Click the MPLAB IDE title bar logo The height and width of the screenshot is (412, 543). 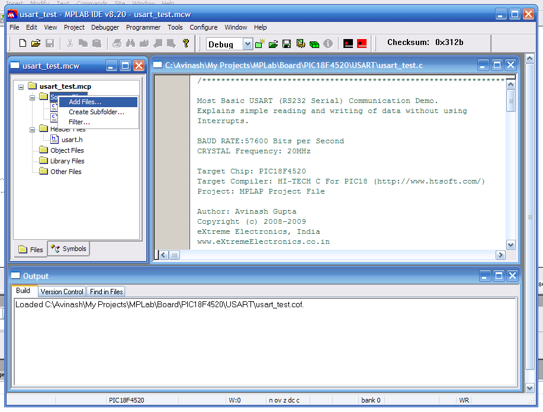(x=12, y=14)
